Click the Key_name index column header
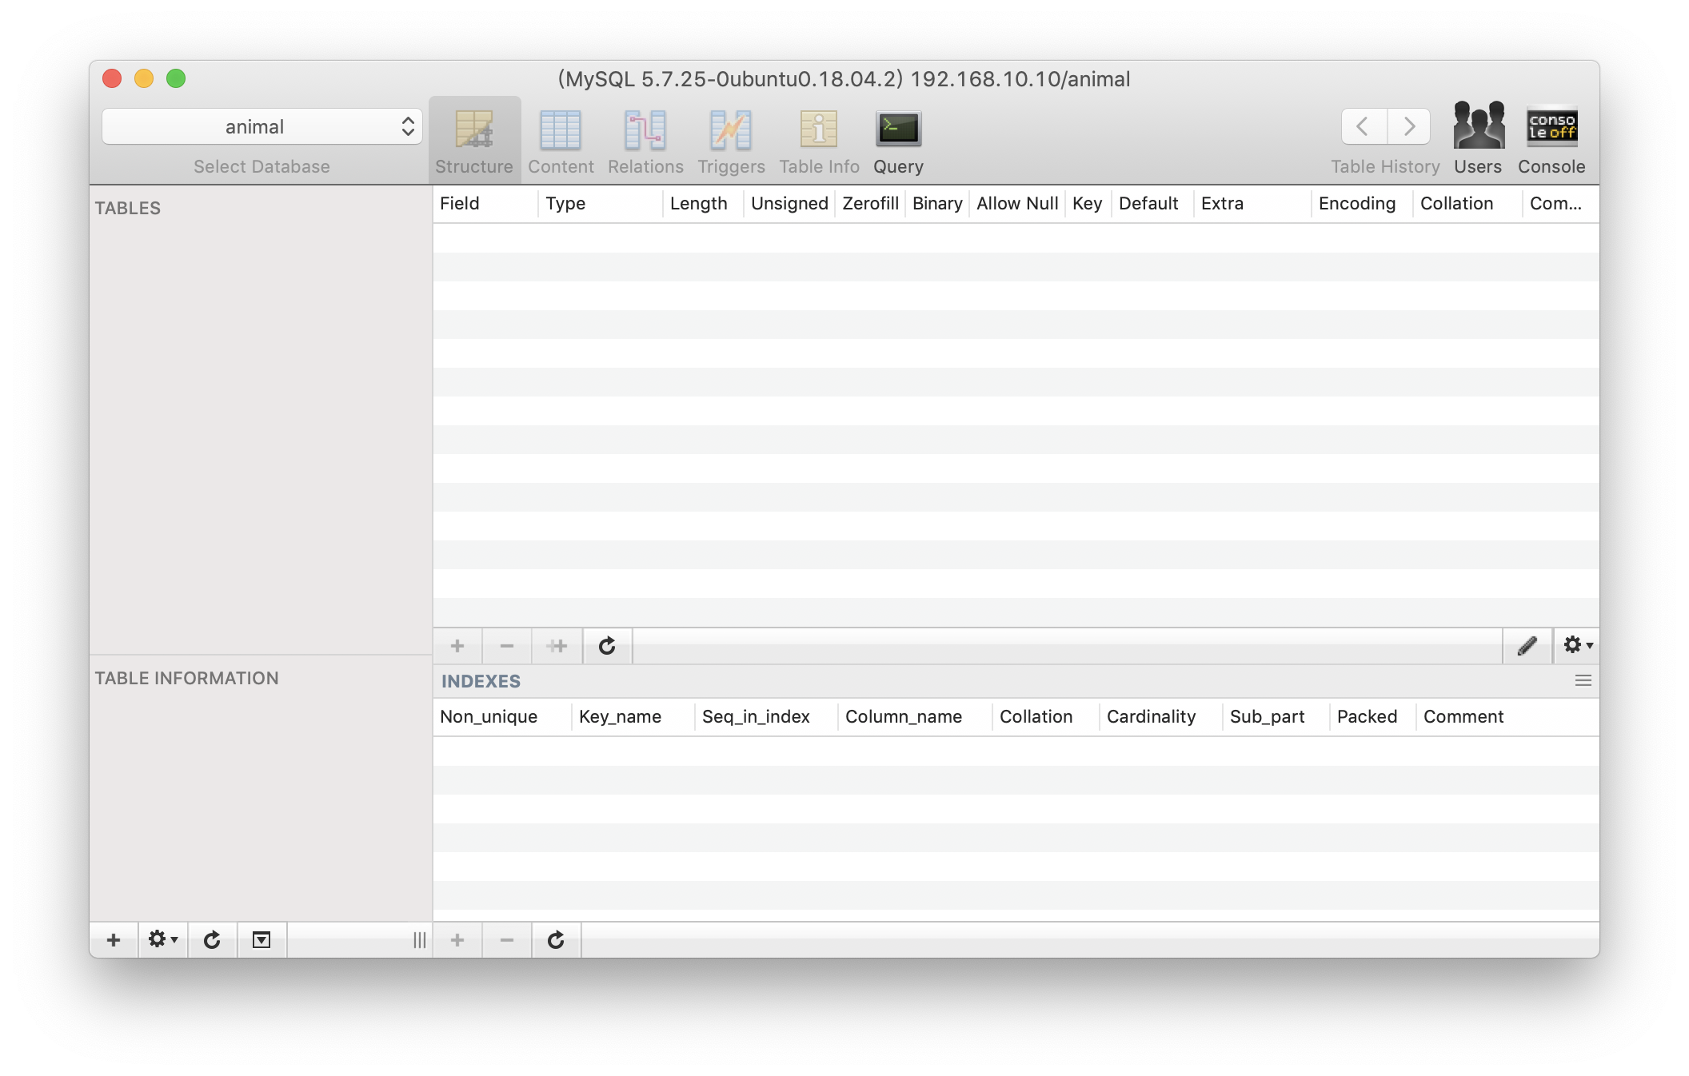This screenshot has height=1076, width=1689. coord(633,717)
